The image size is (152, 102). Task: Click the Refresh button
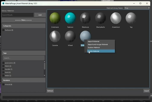point(50,91)
